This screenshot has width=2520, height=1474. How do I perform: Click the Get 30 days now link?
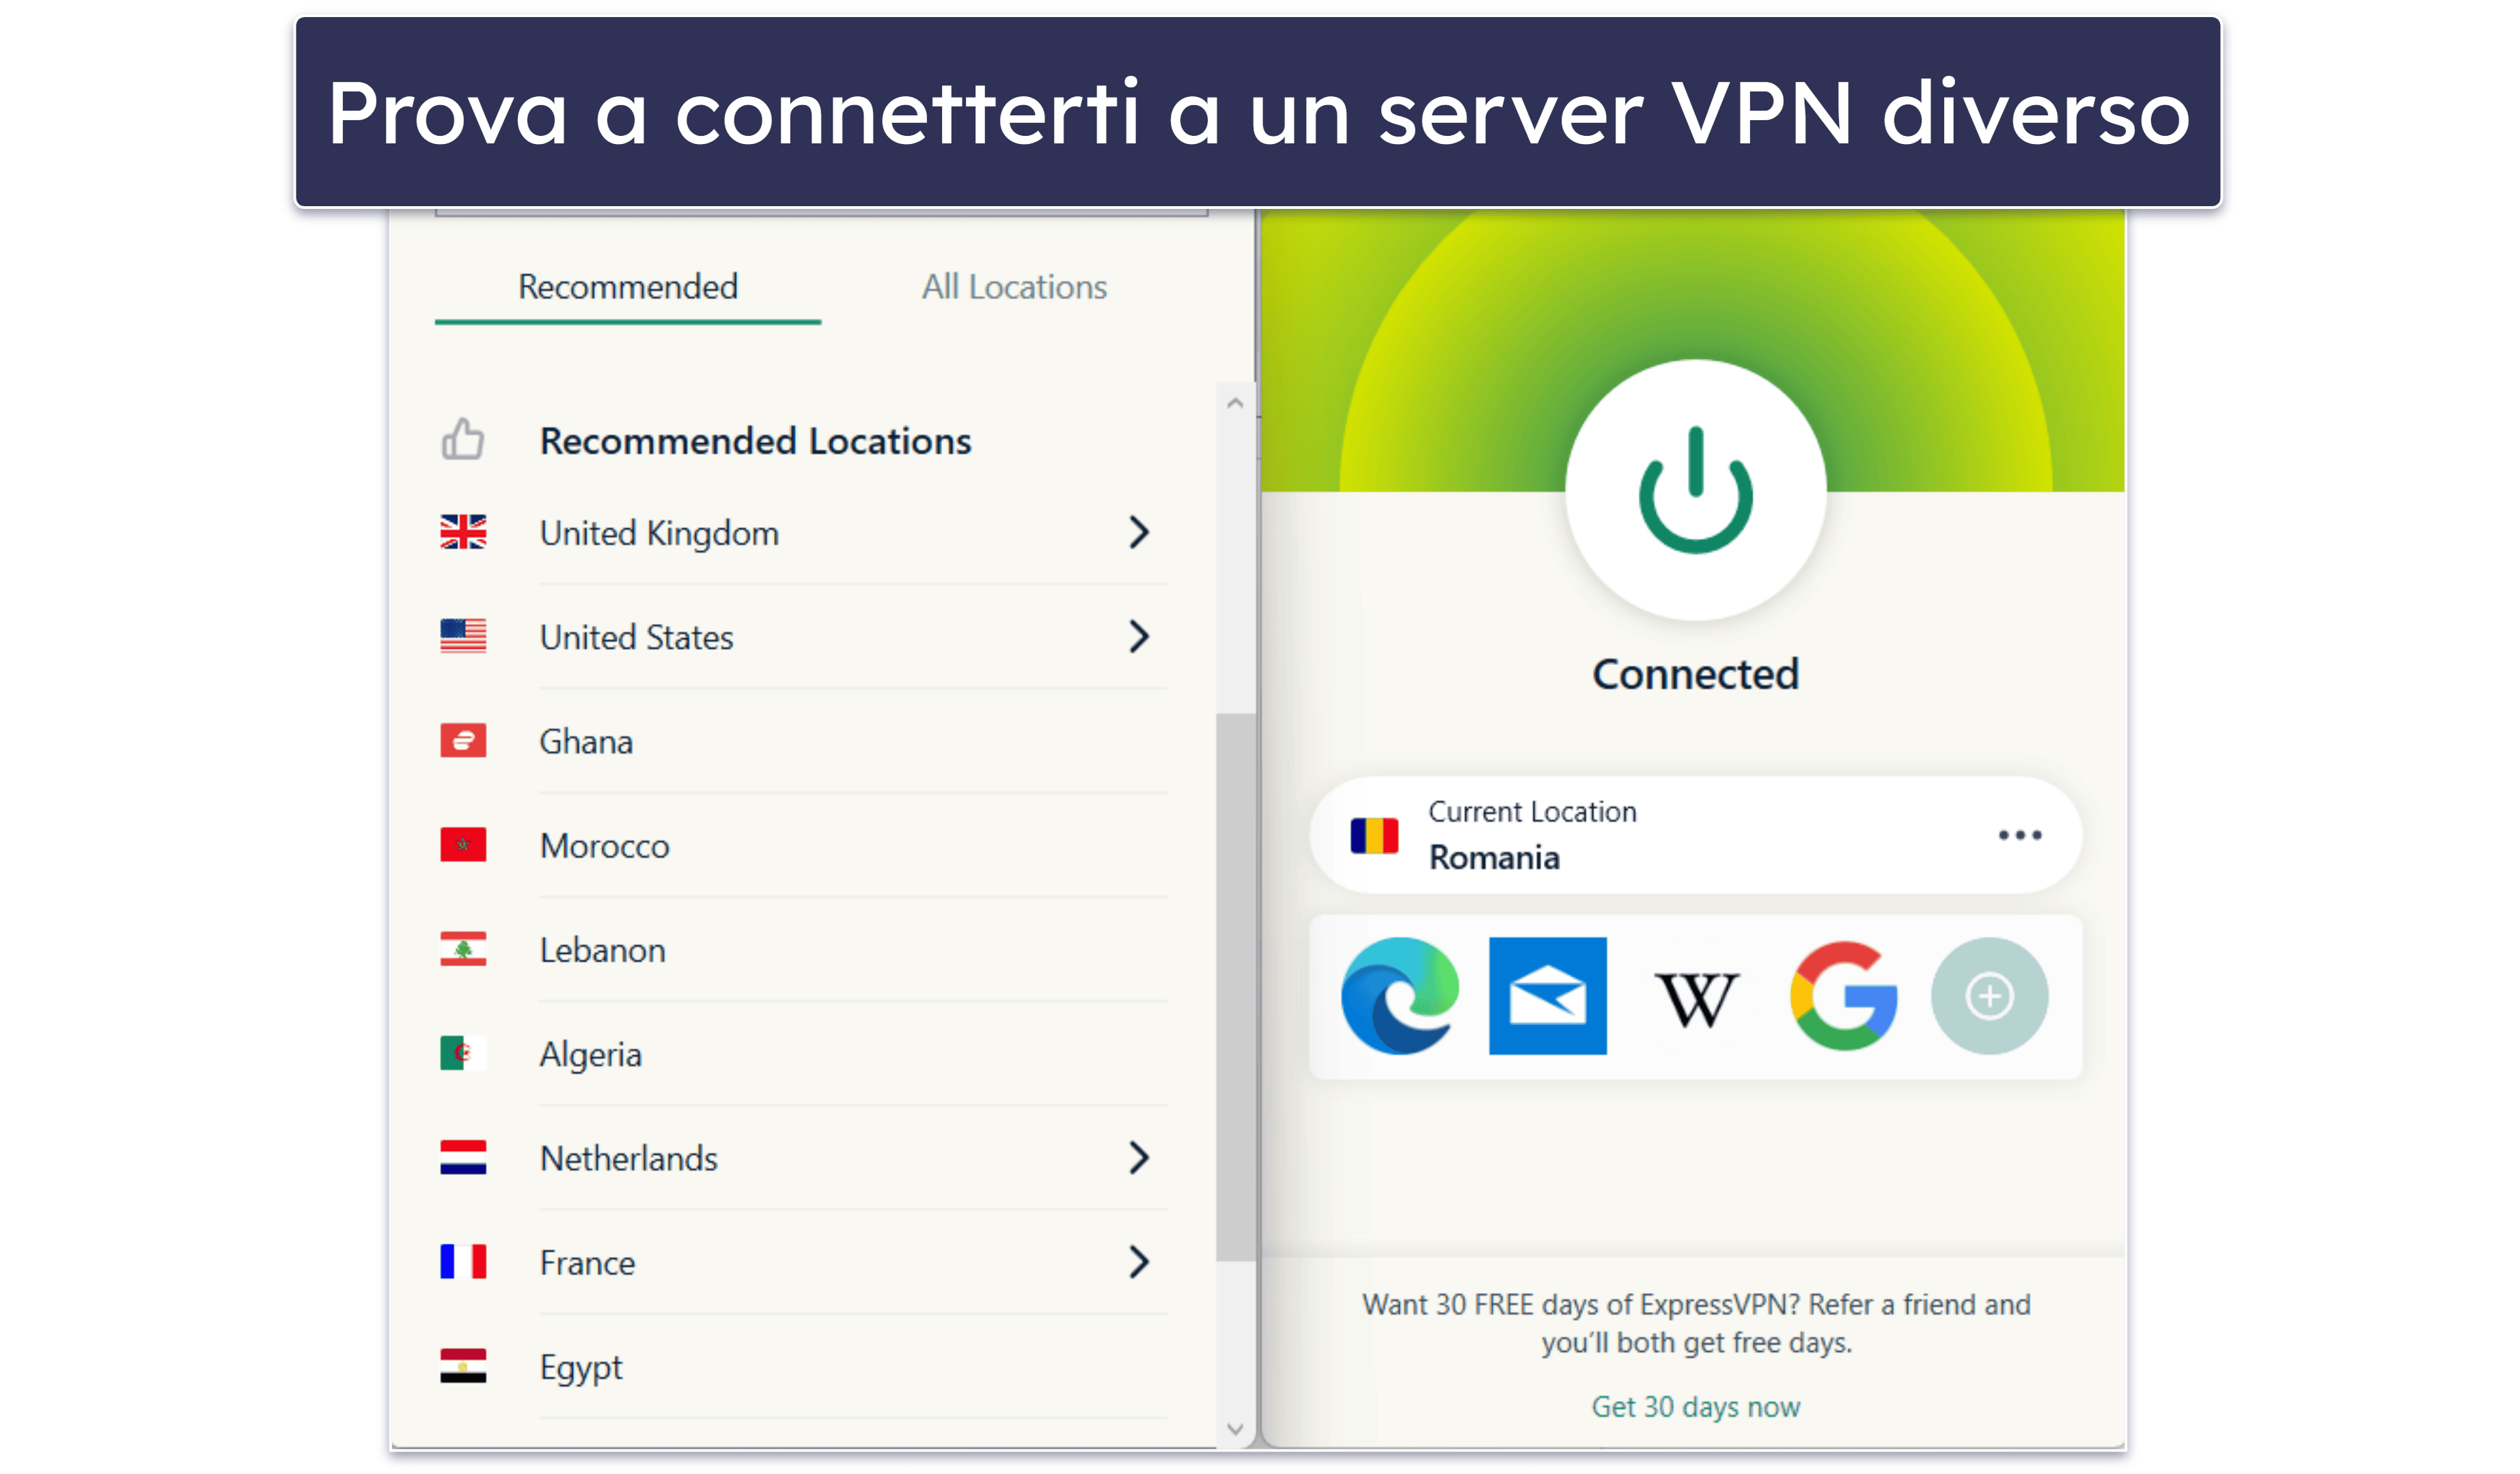click(x=1695, y=1406)
